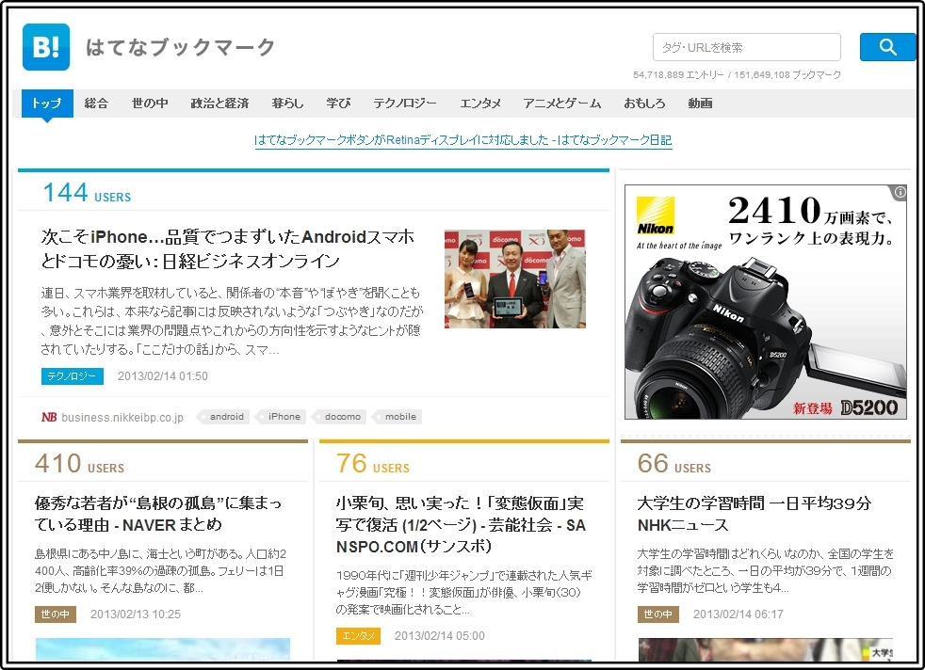Select the おもしろ tab
Image resolution: width=925 pixels, height=670 pixels.
click(644, 104)
